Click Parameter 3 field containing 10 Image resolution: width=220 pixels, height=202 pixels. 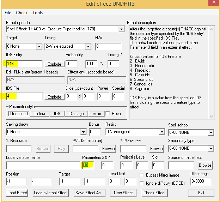[x=88, y=165]
